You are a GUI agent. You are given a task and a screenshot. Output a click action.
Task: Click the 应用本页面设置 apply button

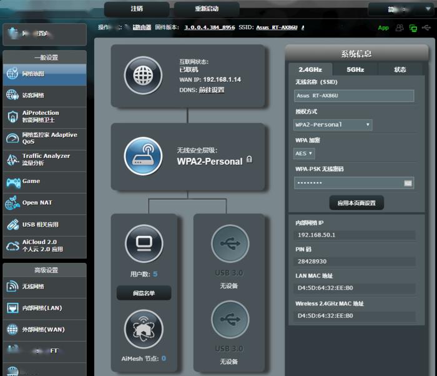(x=356, y=203)
